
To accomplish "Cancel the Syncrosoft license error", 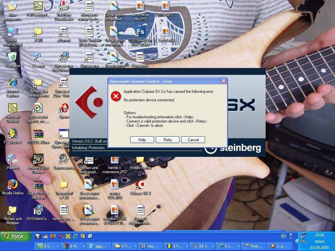I will tap(193, 140).
